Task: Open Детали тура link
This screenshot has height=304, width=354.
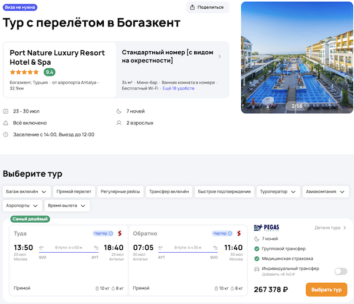Action: pyautogui.click(x=330, y=228)
